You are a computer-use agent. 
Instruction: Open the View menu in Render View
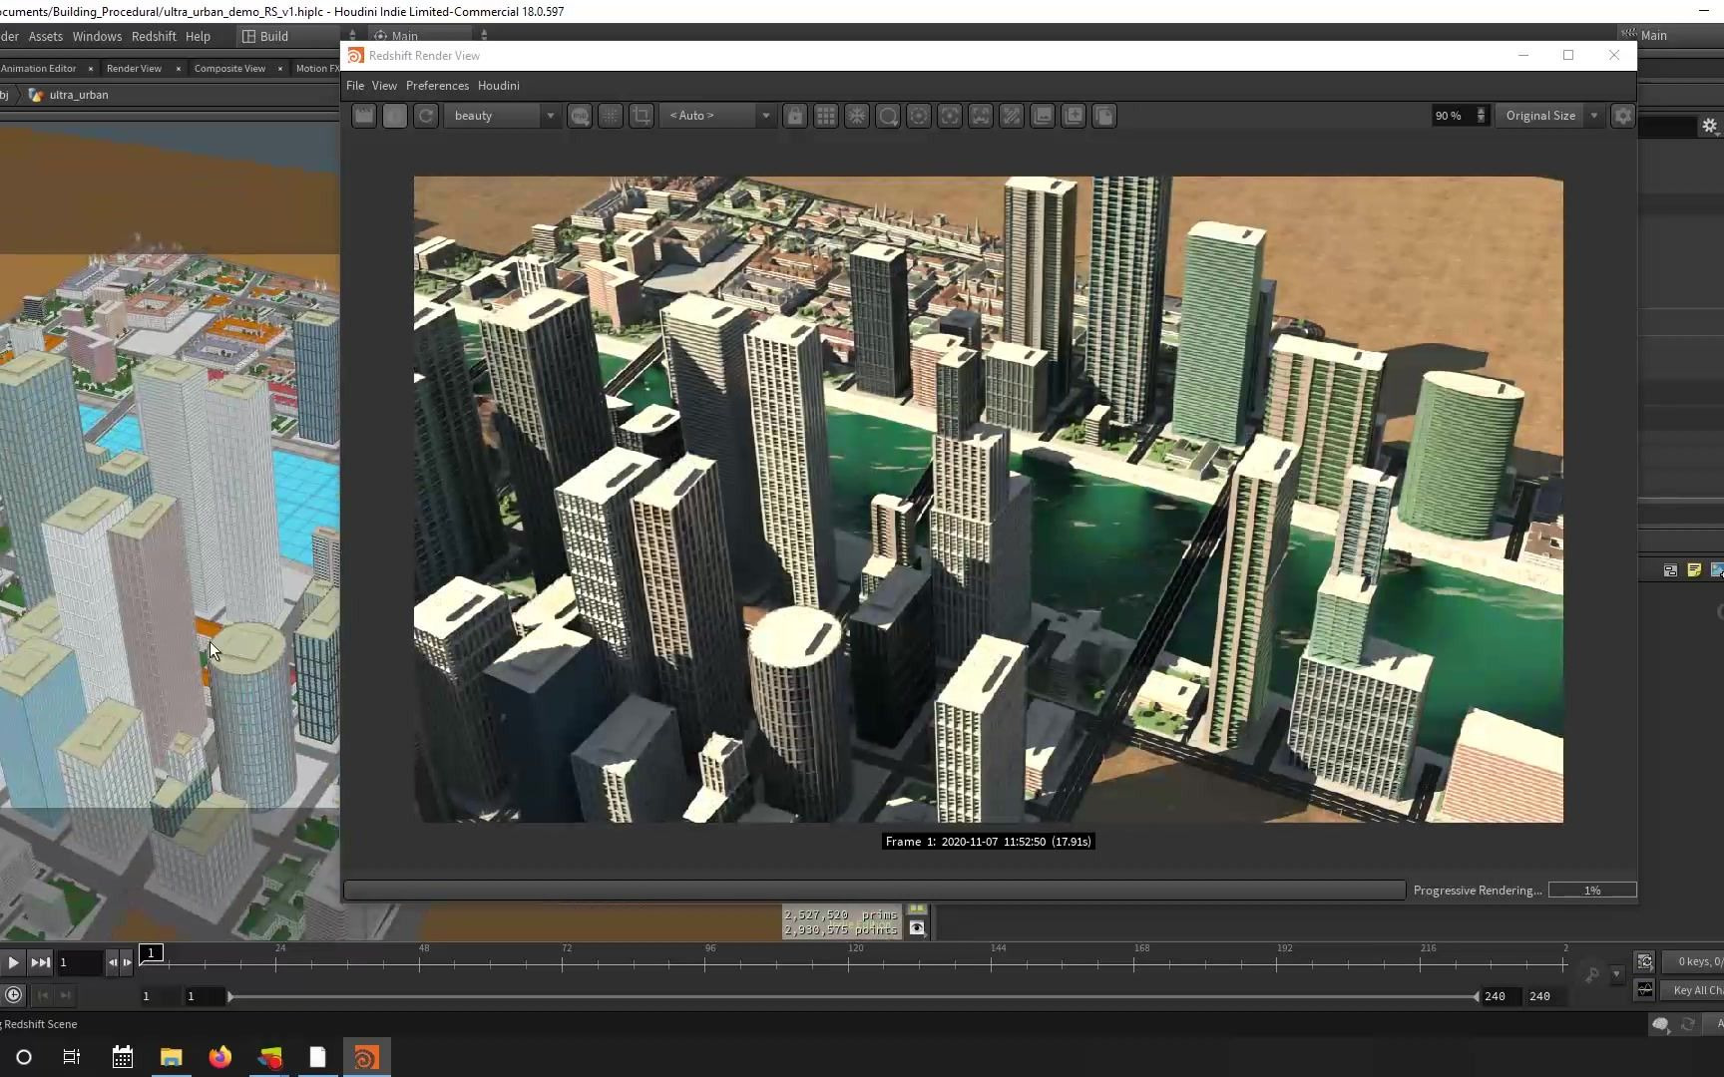(384, 86)
